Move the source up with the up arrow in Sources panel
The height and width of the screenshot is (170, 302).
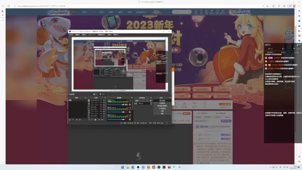tap(99, 120)
